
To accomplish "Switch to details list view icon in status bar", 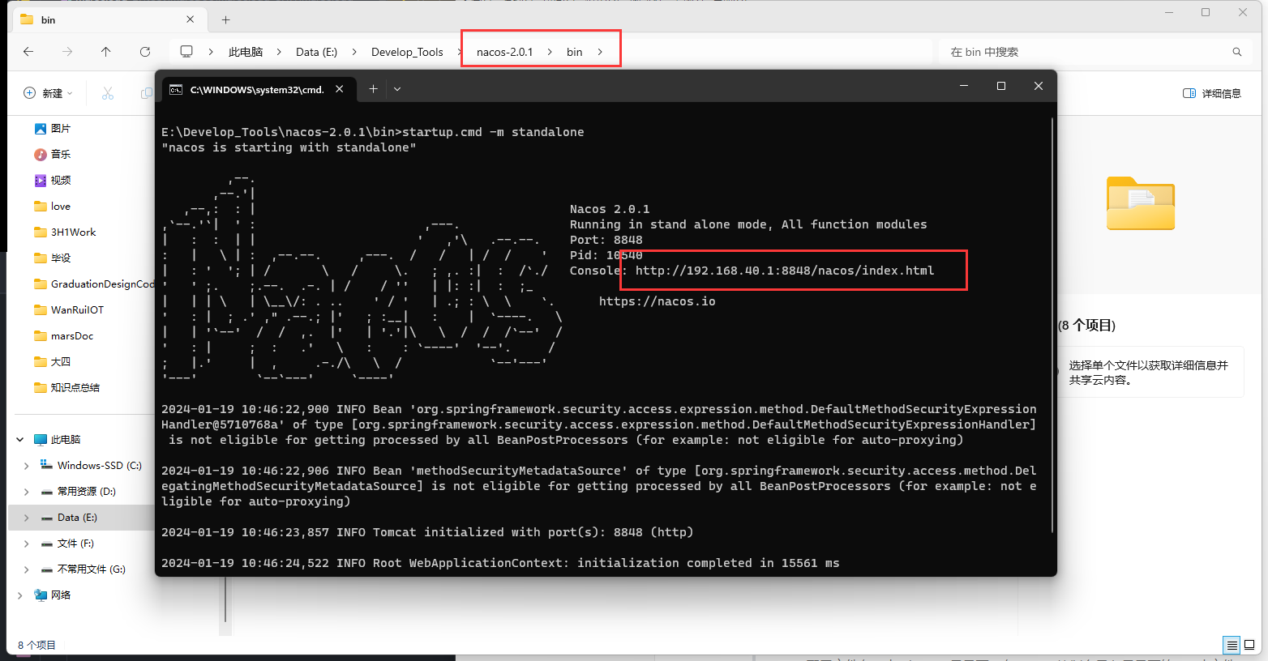I will [x=1232, y=645].
